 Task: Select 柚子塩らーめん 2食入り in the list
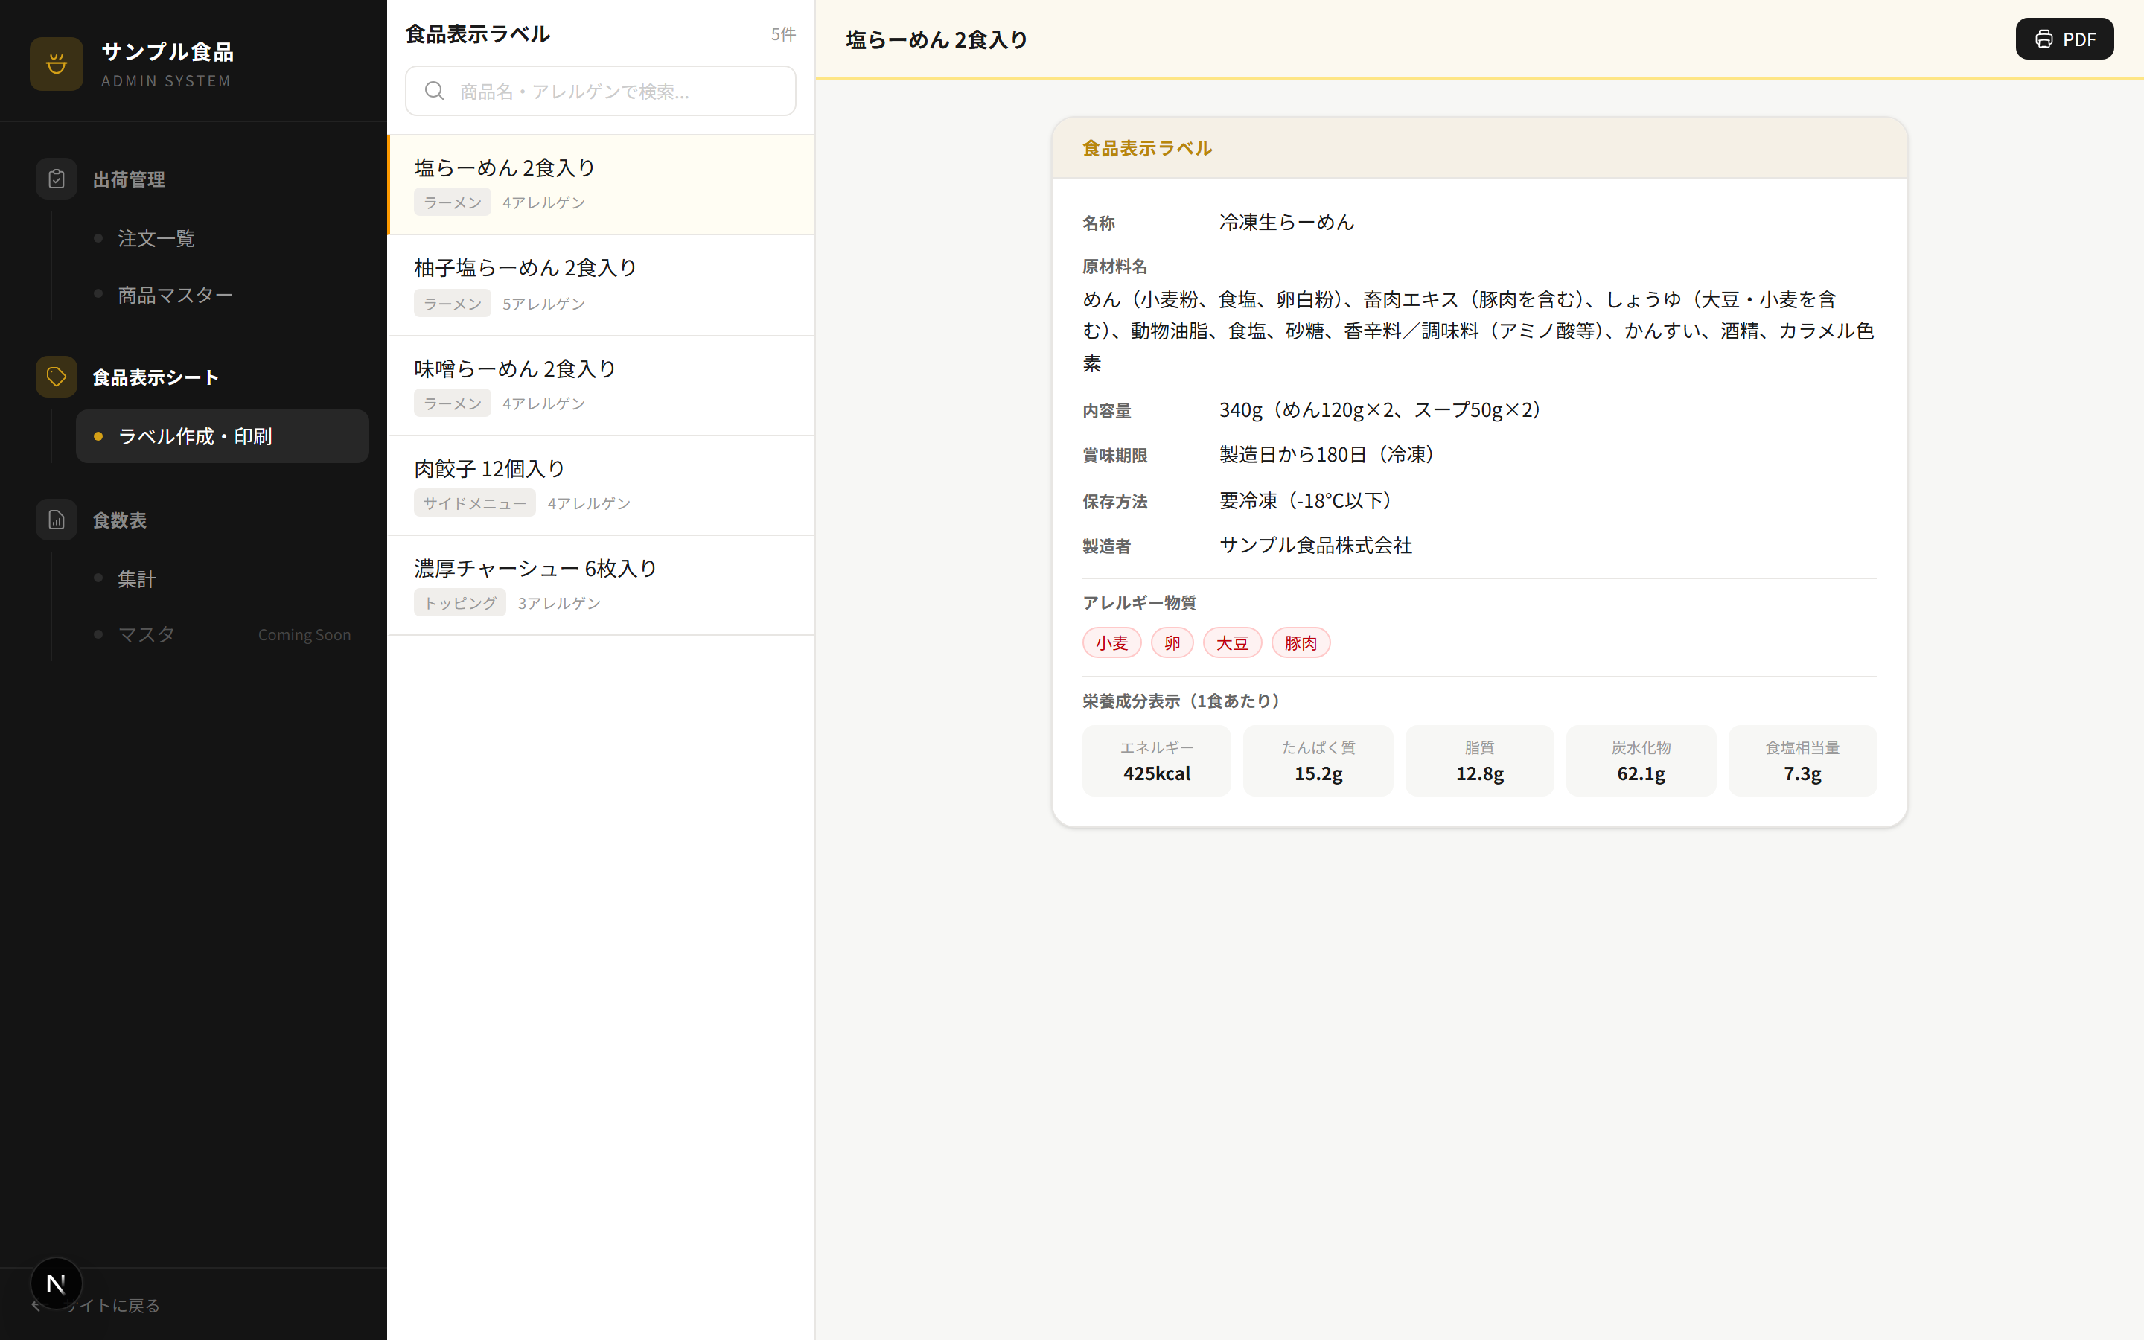point(602,285)
